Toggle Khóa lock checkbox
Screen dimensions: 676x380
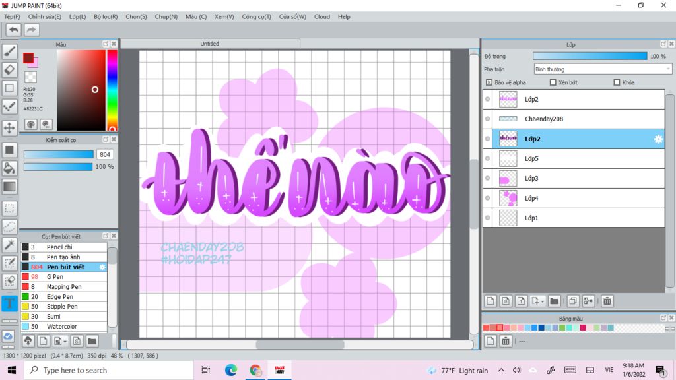tap(617, 82)
